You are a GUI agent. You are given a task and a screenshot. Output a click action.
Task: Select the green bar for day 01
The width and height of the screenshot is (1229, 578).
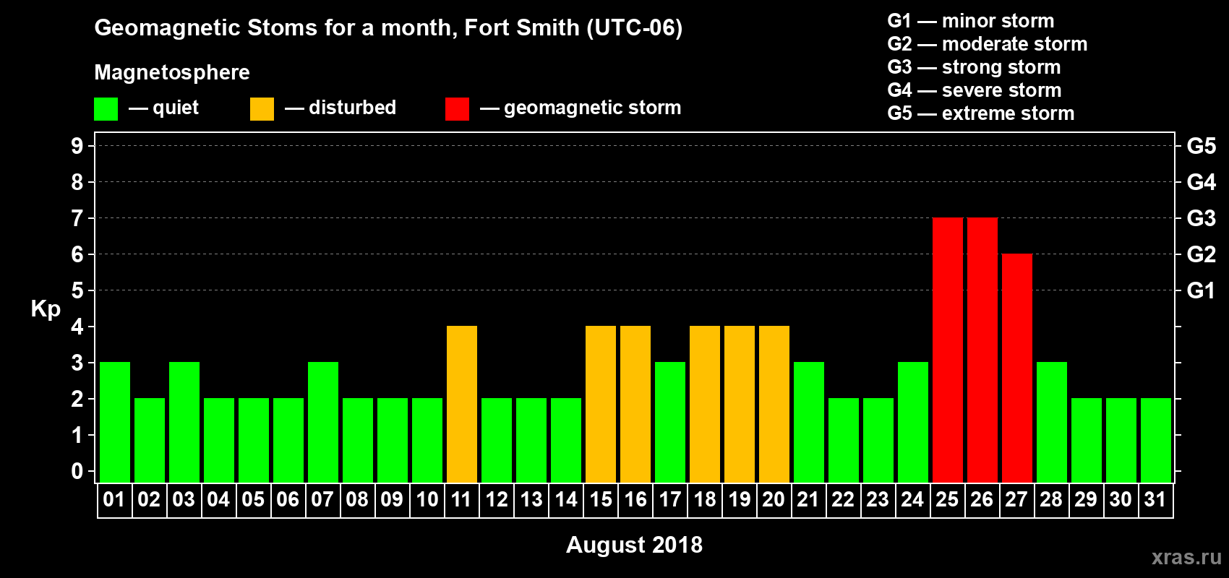point(115,422)
